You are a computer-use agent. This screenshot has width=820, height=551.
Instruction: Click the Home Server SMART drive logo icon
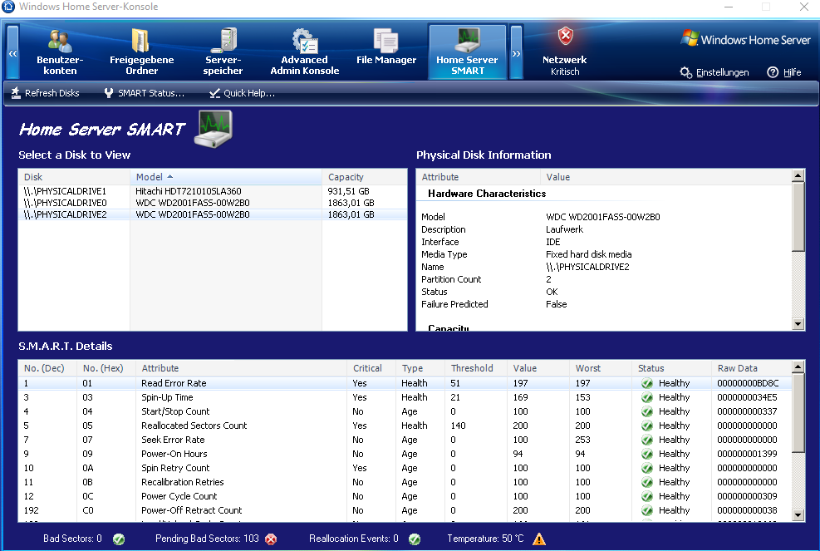tap(214, 130)
